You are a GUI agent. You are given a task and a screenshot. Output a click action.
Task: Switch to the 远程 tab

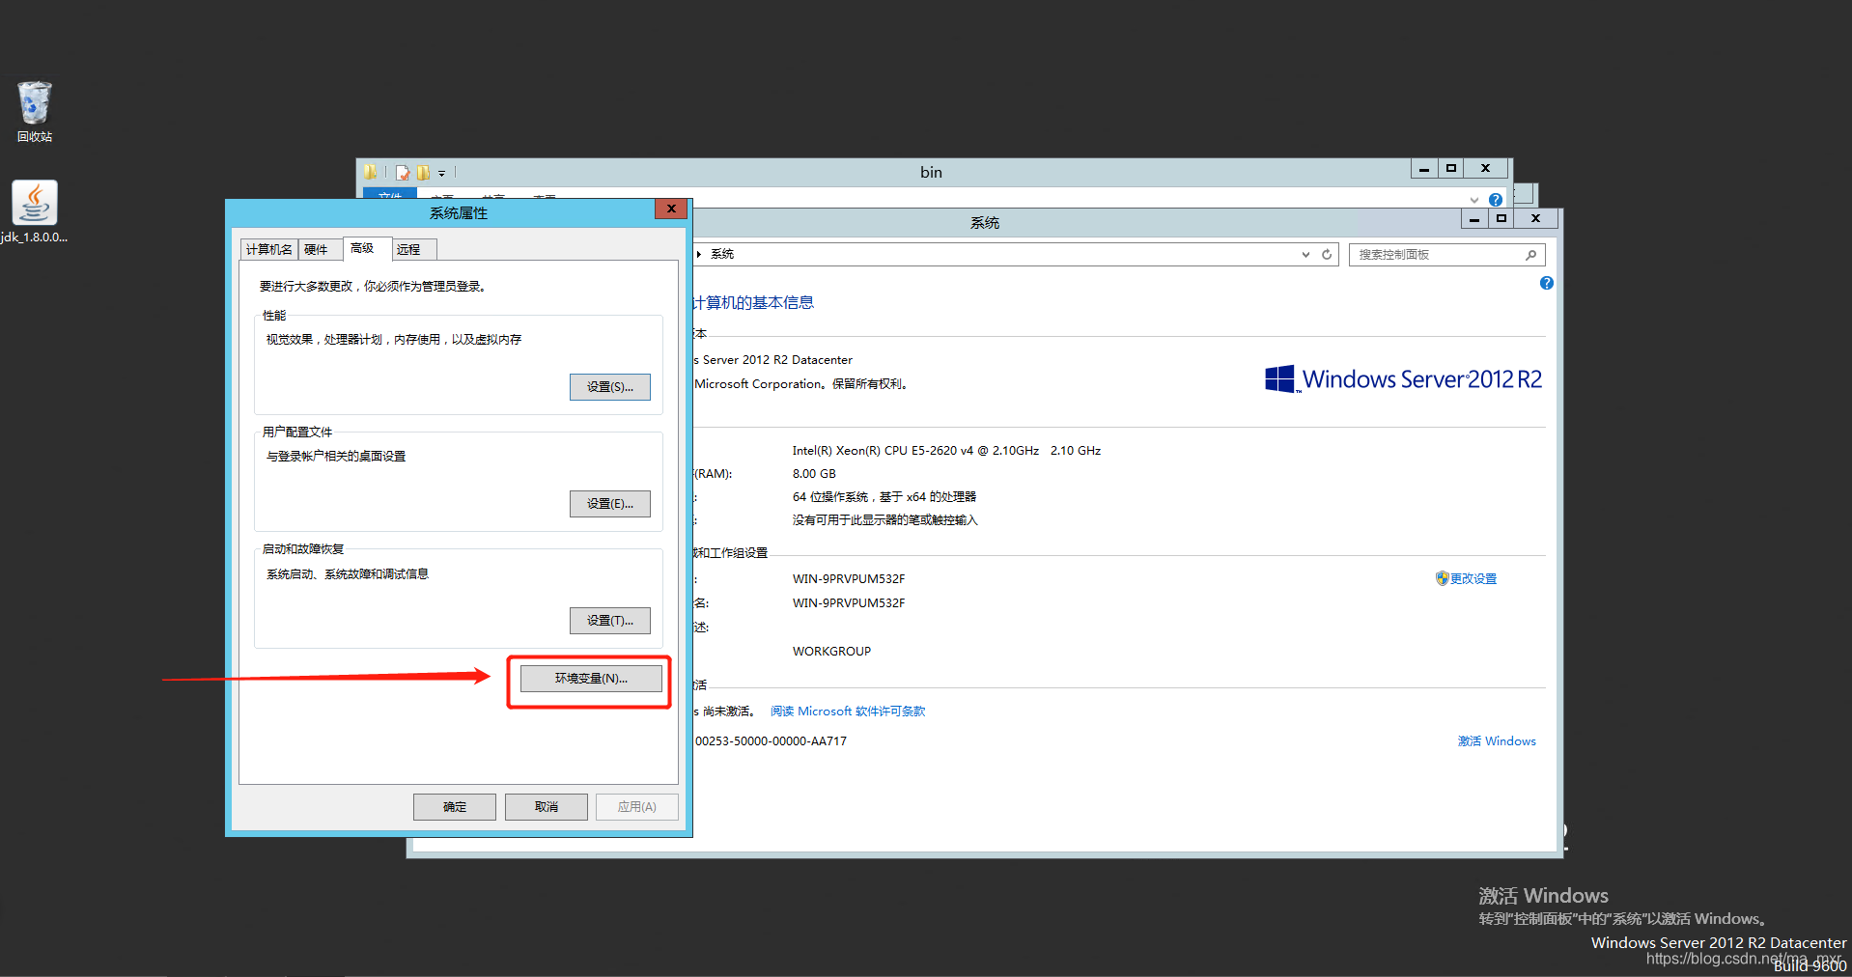click(x=413, y=249)
